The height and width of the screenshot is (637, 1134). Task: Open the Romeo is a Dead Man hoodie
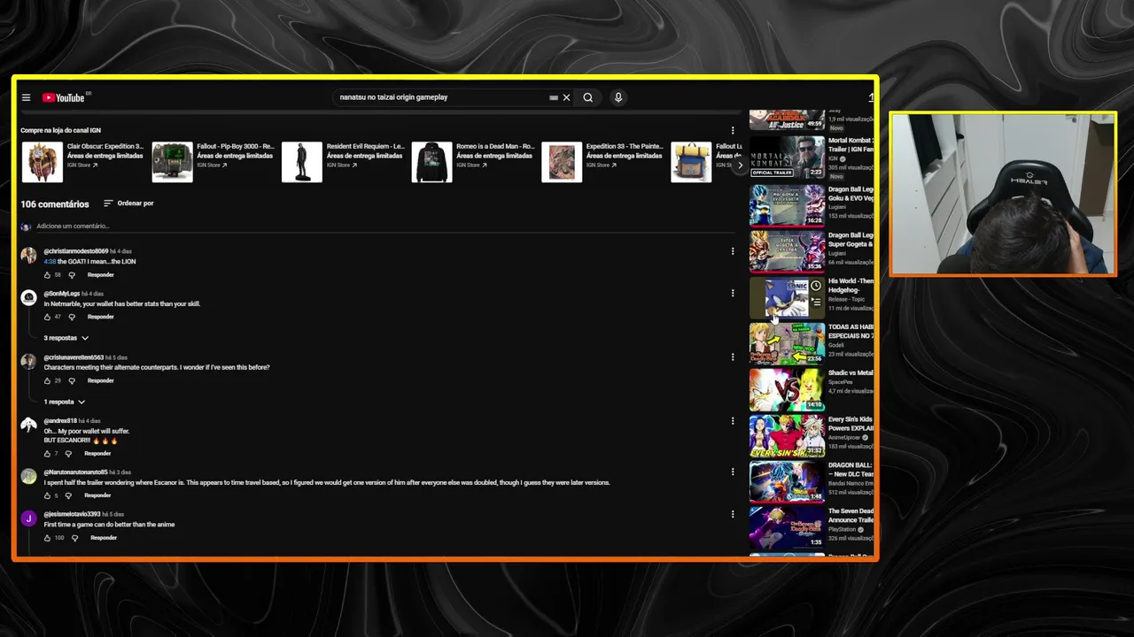pyautogui.click(x=431, y=162)
